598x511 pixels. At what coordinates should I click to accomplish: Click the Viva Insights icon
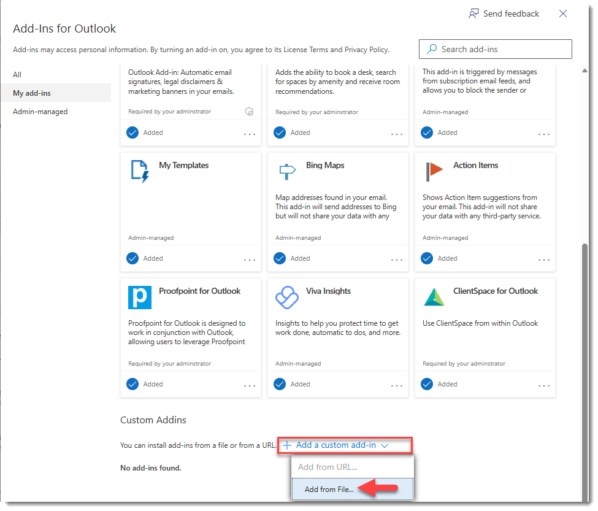pos(287,298)
